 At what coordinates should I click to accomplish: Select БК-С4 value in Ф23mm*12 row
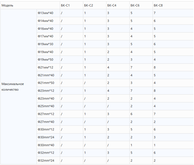[x=108, y=91]
